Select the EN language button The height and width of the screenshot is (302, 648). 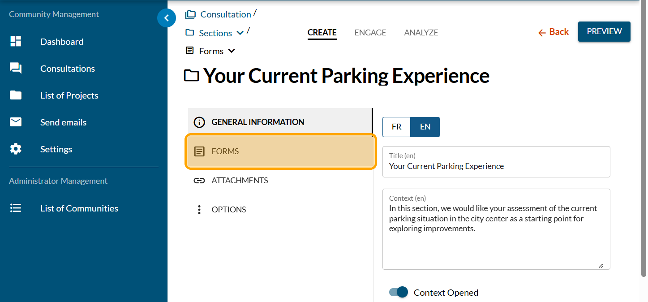pyautogui.click(x=425, y=127)
